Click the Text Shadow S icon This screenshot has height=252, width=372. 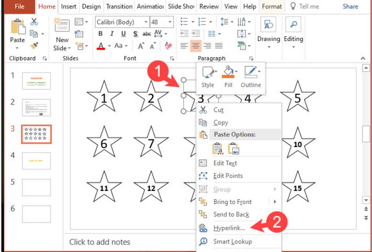135,34
